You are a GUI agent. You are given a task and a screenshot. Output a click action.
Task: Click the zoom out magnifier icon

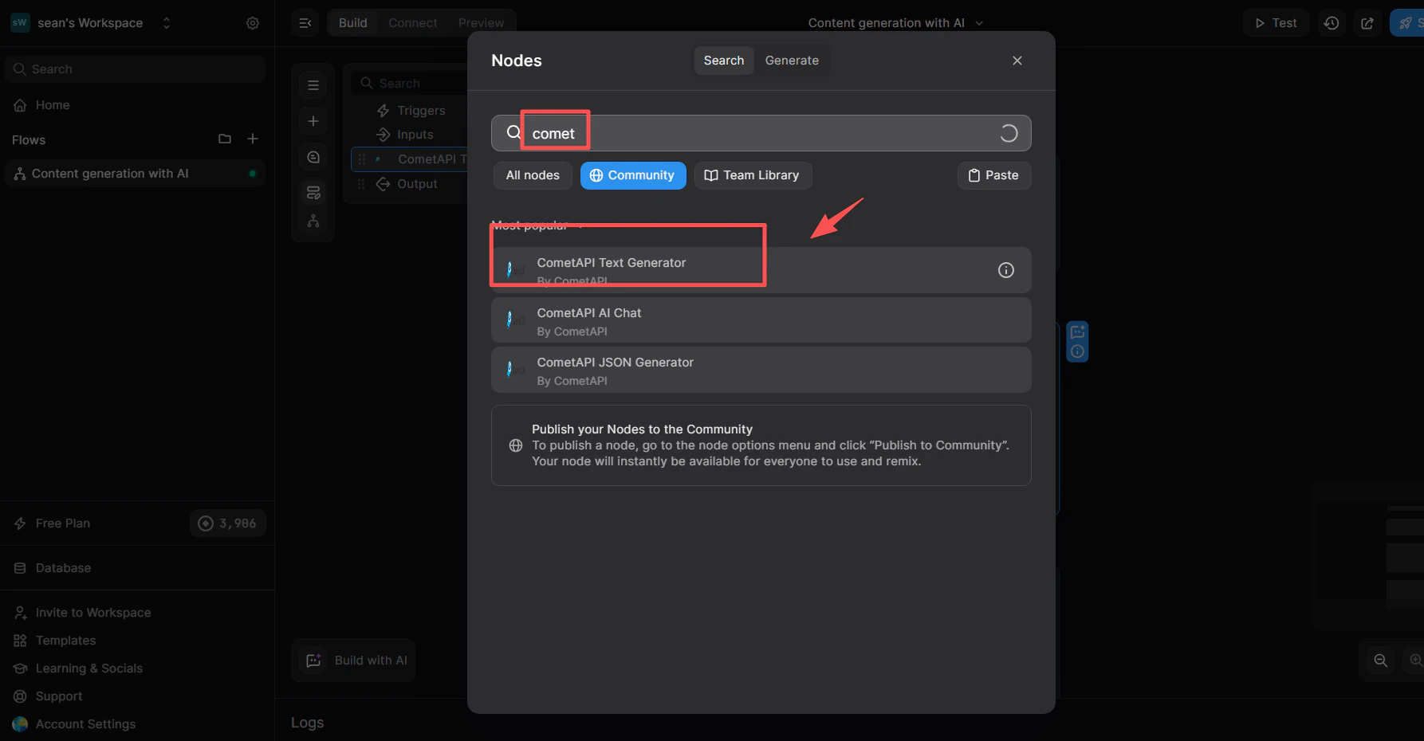[1380, 660]
